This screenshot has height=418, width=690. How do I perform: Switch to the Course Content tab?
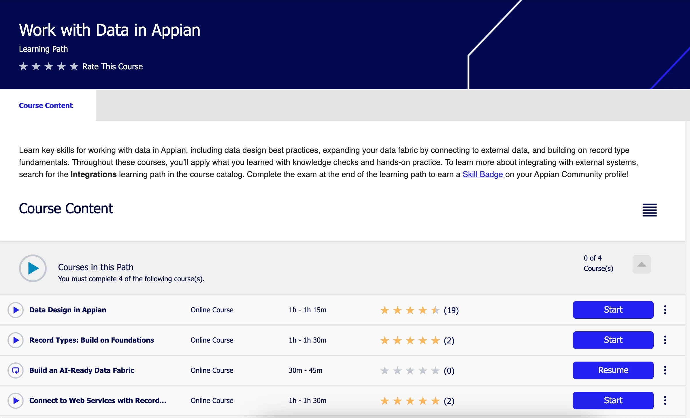46,105
